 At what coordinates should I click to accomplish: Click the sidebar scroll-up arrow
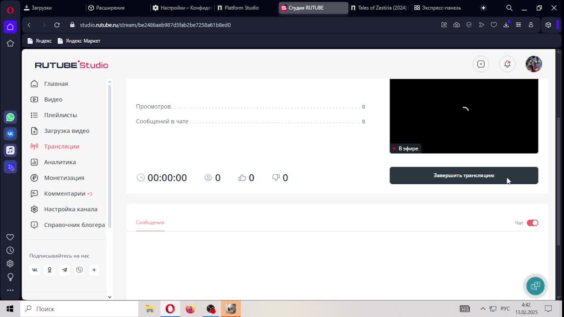[x=110, y=82]
